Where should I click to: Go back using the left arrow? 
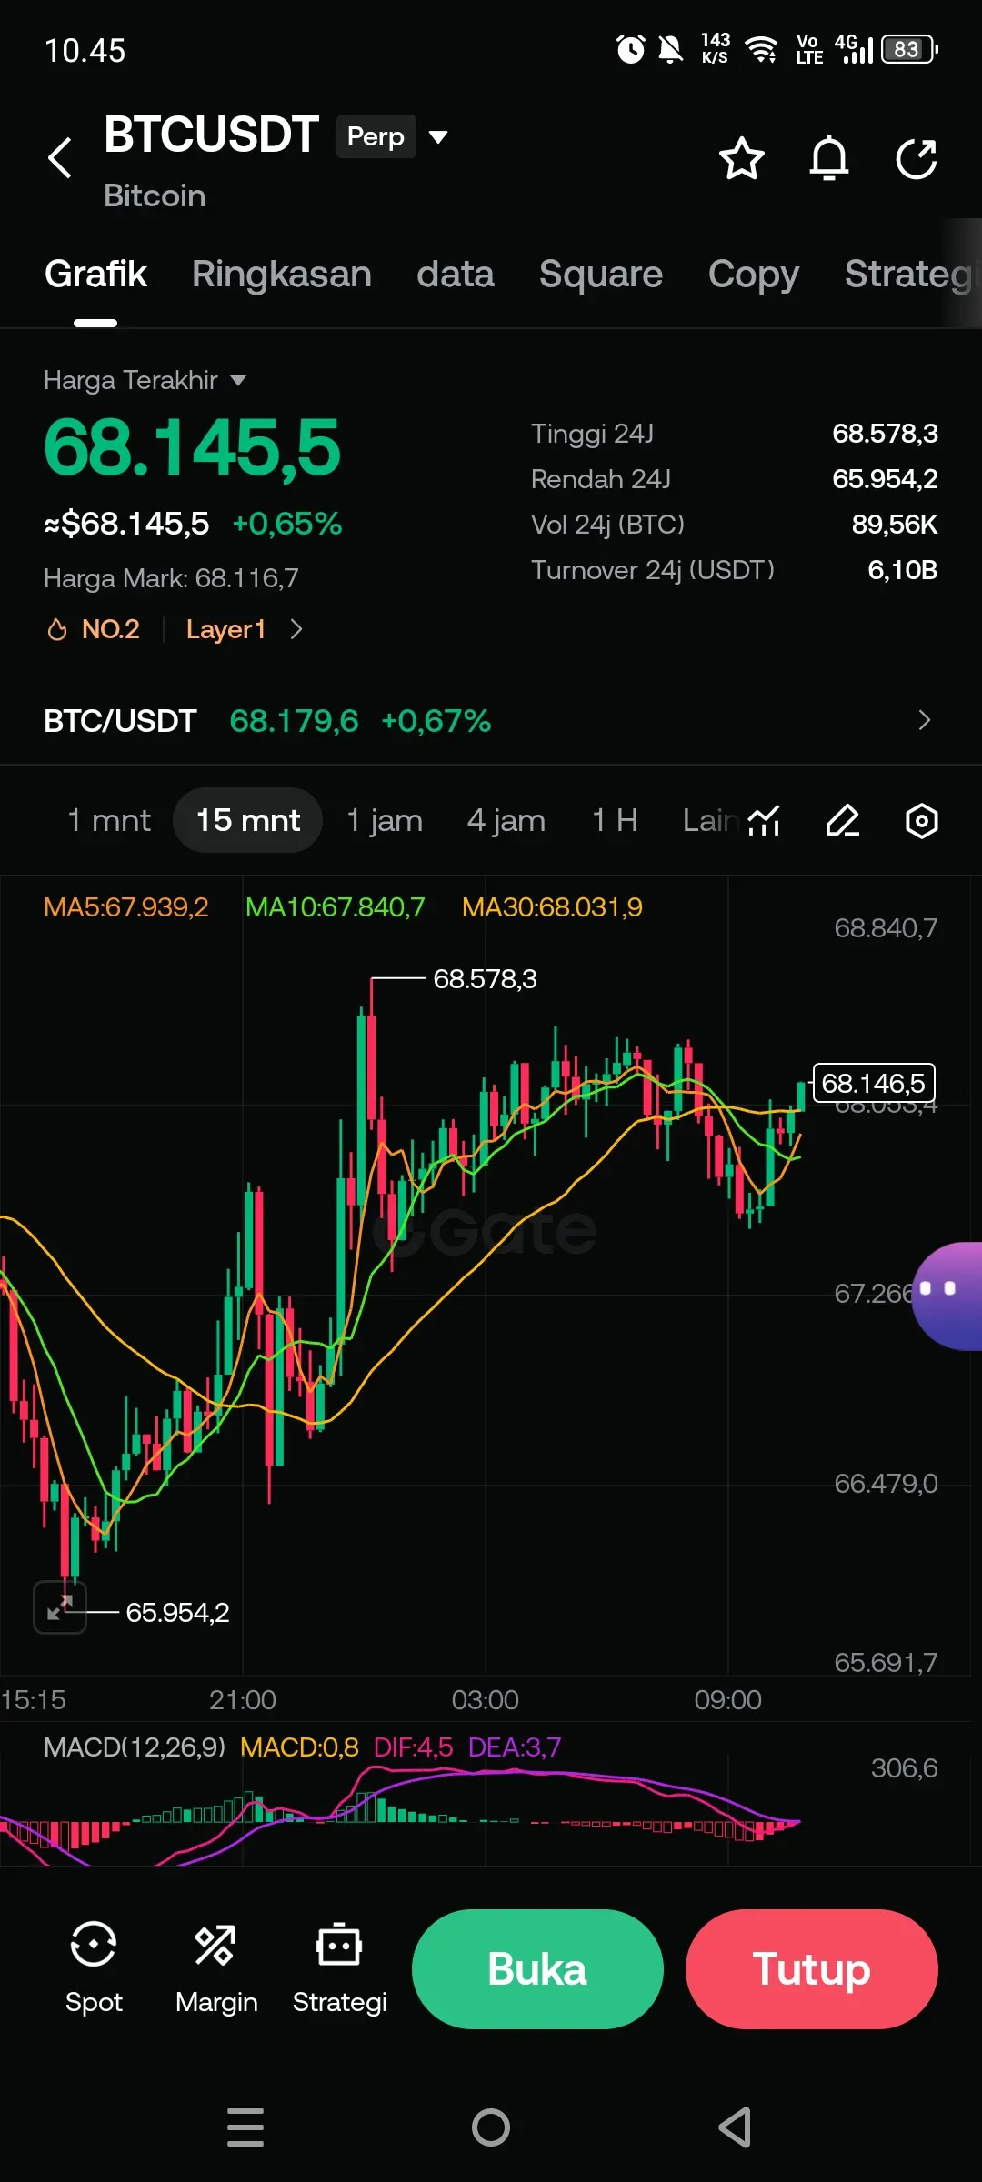click(x=60, y=158)
